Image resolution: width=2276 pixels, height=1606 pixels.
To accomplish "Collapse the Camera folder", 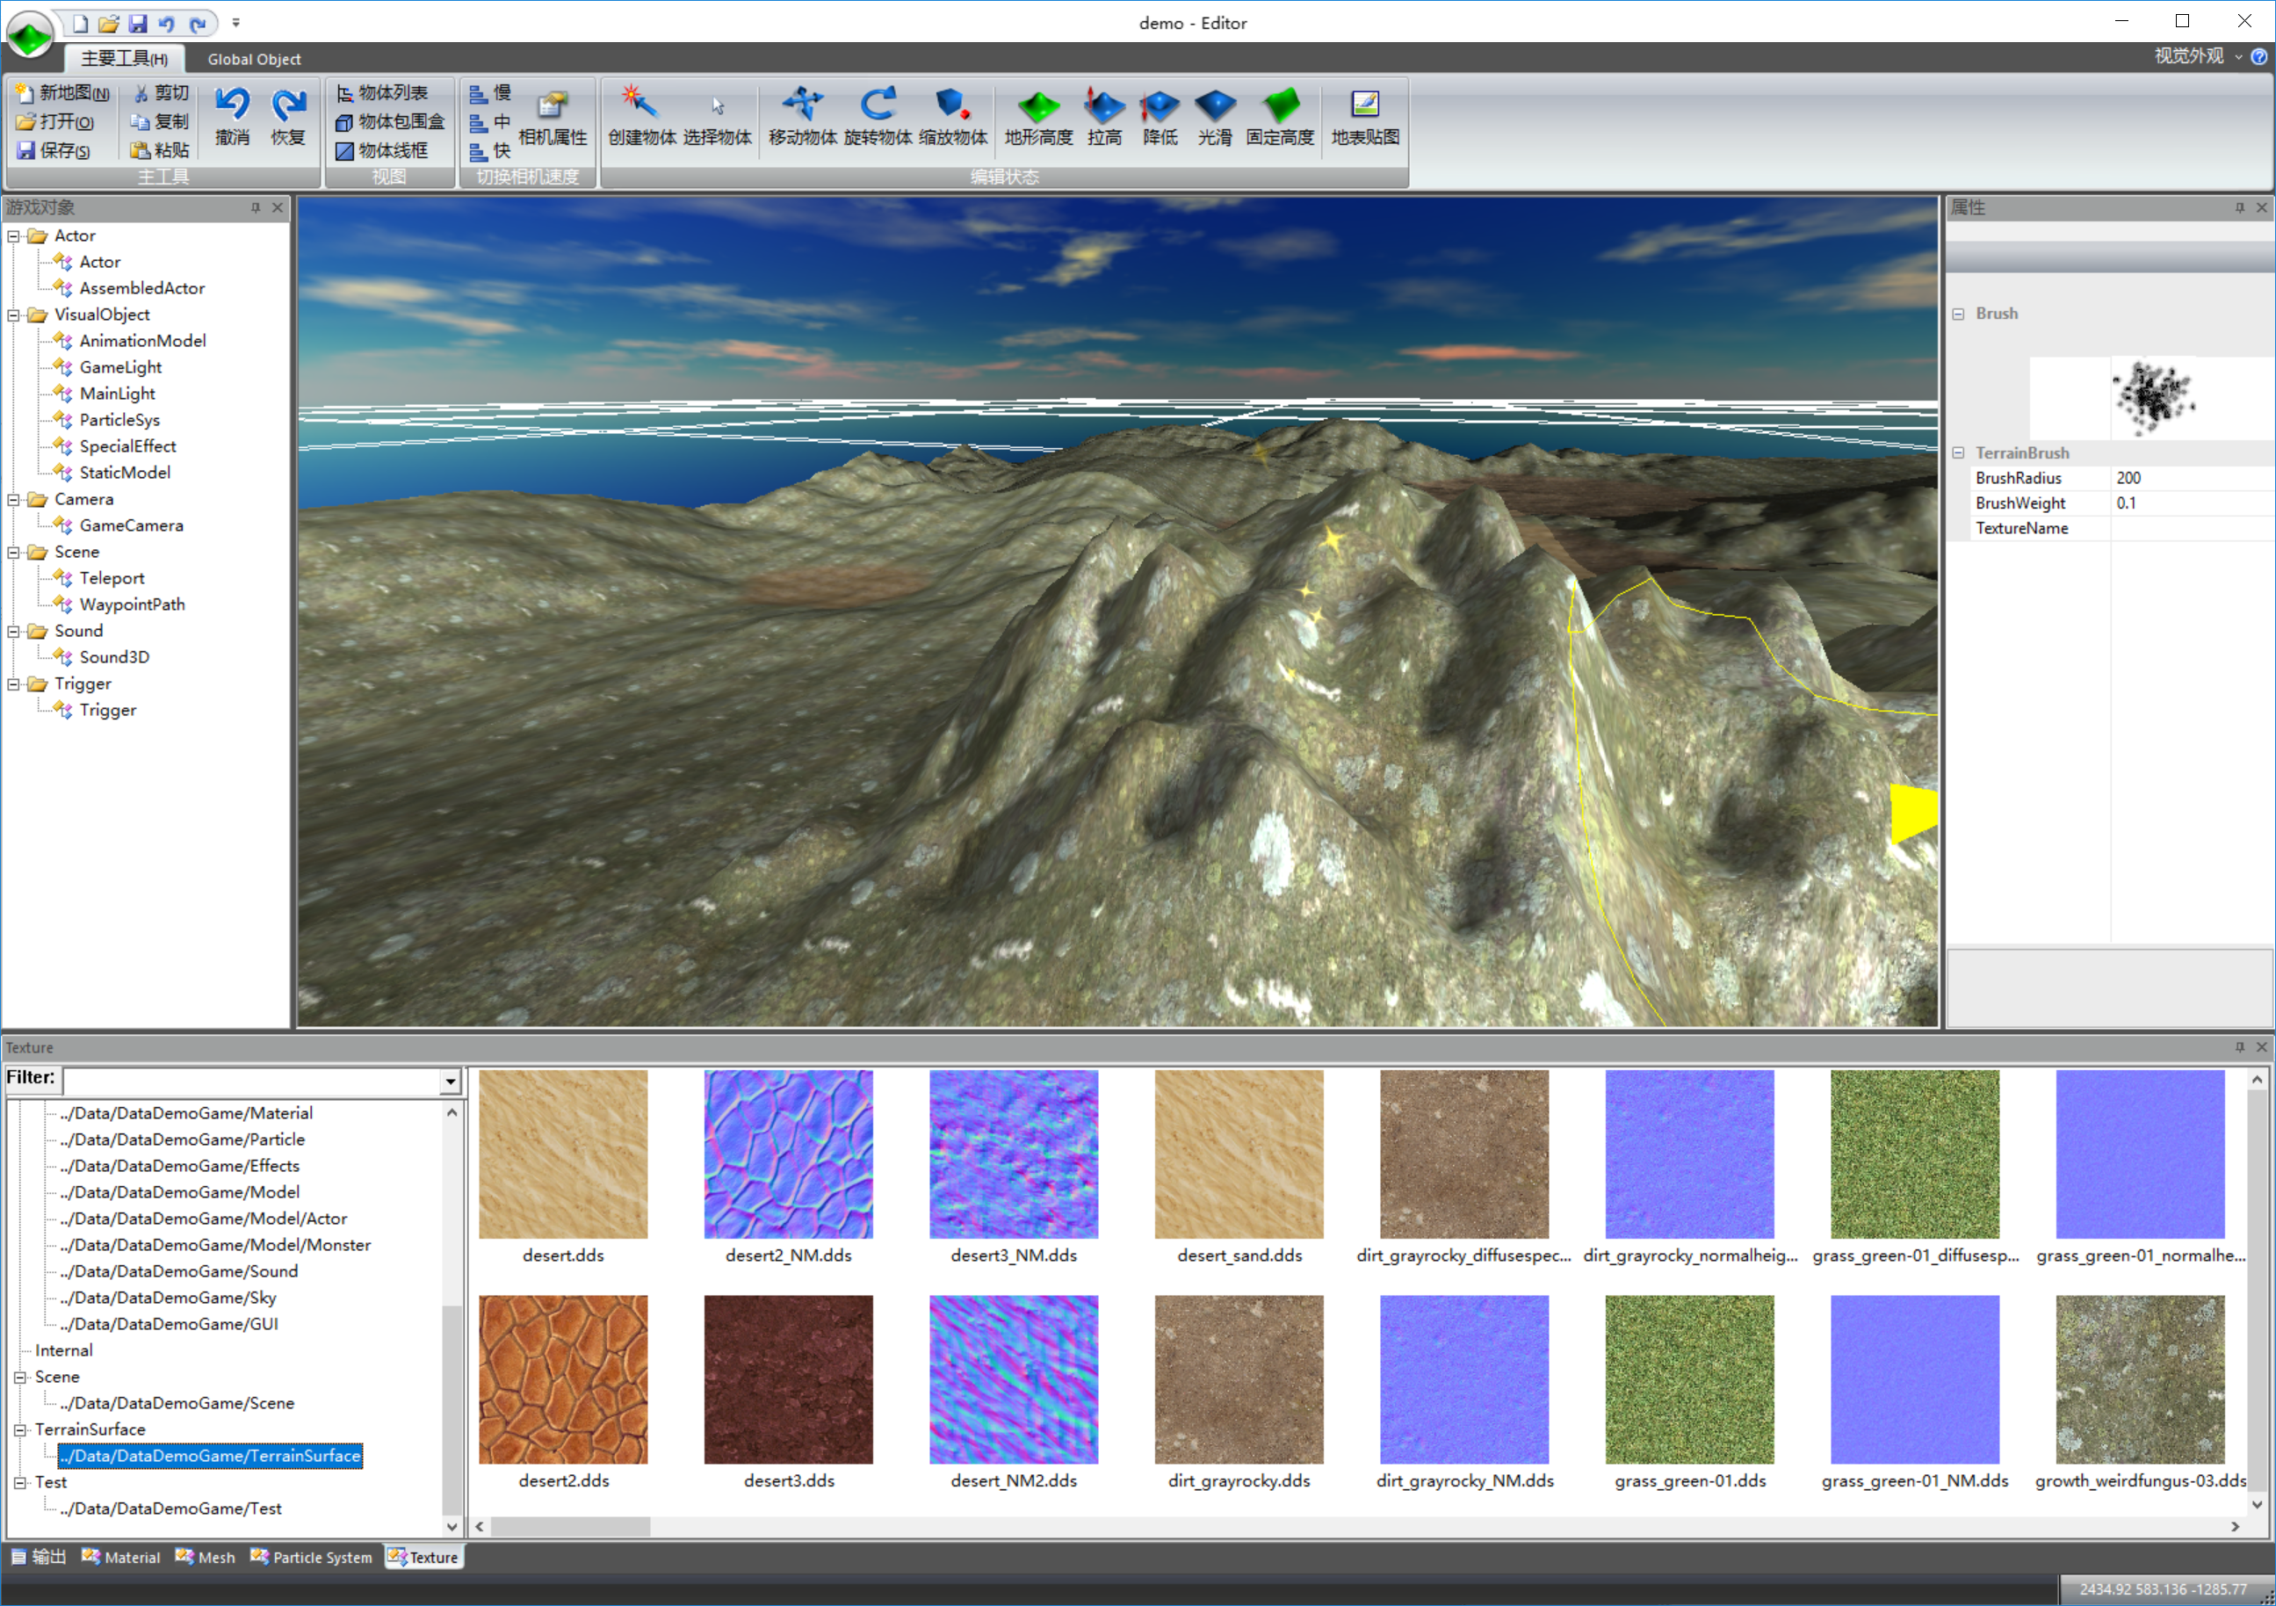I will [x=14, y=500].
